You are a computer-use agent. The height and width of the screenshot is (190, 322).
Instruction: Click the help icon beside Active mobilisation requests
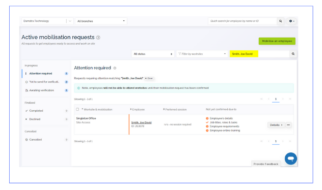(98, 38)
